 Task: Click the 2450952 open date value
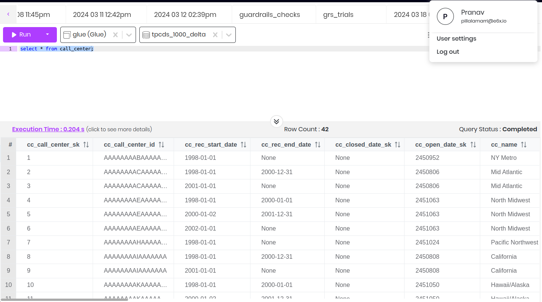[427, 158]
